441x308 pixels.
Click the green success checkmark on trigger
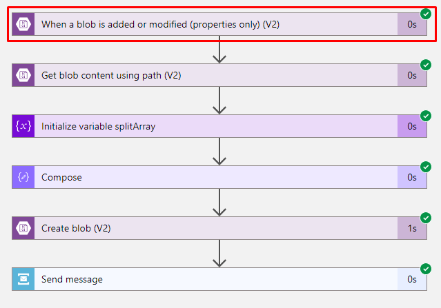pos(426,14)
